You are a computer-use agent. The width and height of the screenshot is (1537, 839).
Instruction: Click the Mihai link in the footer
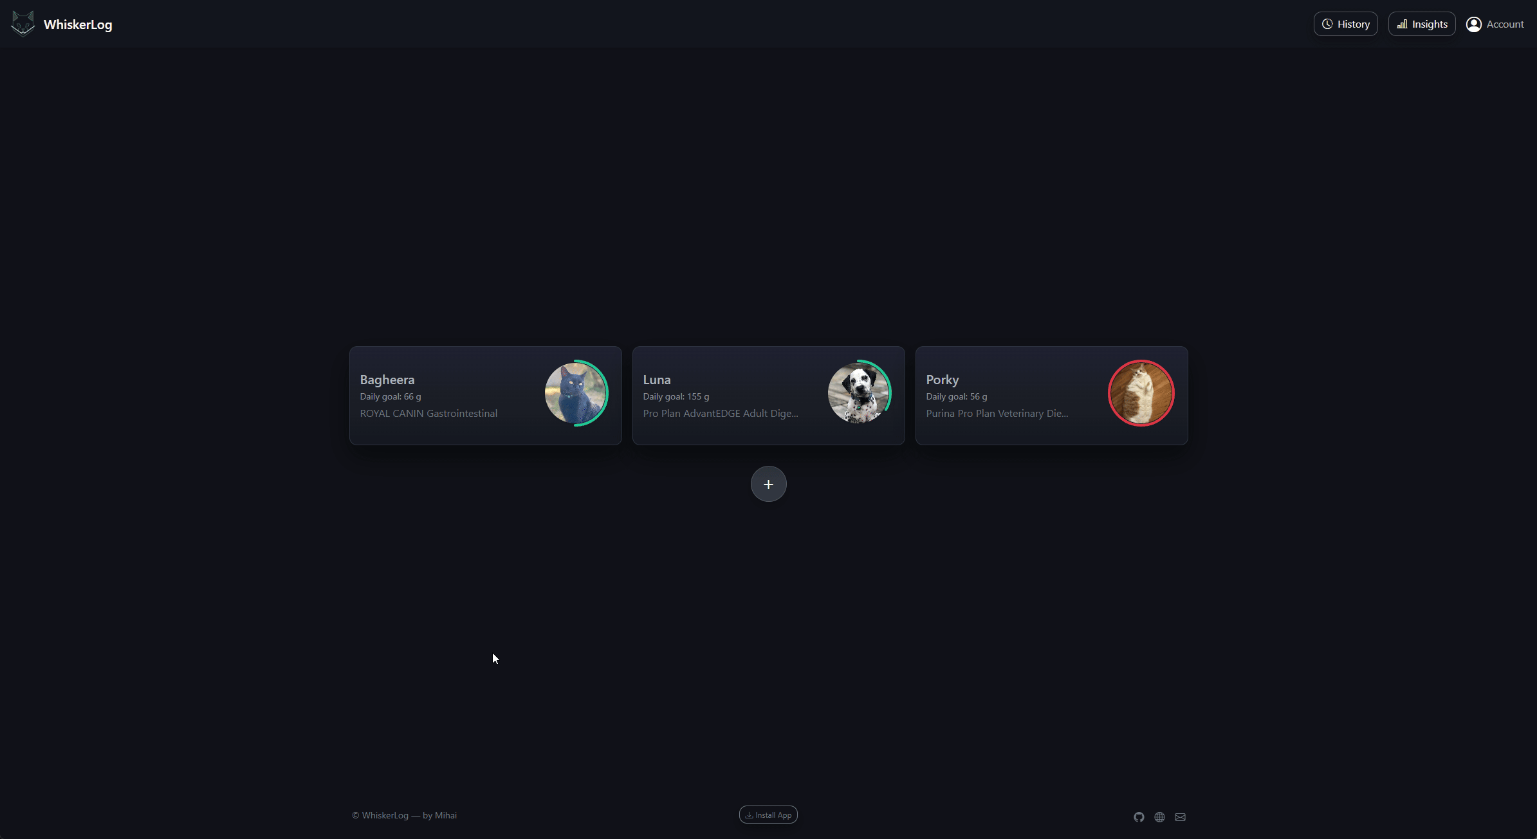[x=445, y=815]
